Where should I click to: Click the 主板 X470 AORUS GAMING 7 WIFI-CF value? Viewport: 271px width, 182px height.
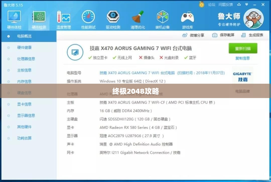(x=157, y=103)
